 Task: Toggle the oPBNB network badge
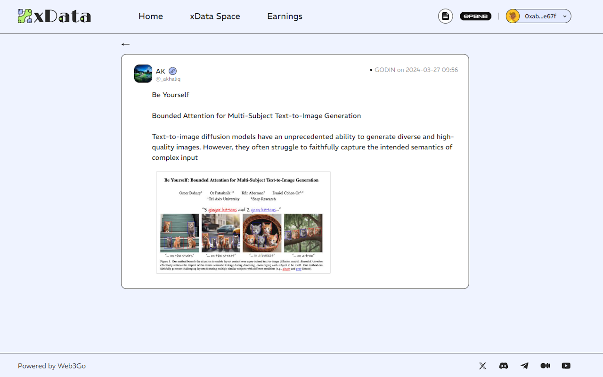475,16
